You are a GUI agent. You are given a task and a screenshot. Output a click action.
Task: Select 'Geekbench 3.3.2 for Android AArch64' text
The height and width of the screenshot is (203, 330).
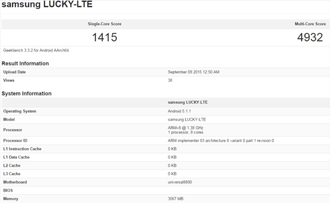[x=36, y=50]
